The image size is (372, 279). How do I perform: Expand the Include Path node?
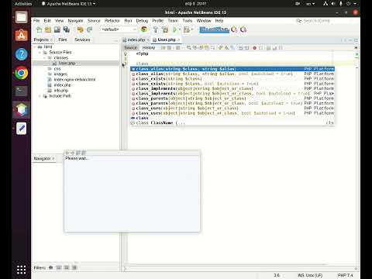pos(40,96)
